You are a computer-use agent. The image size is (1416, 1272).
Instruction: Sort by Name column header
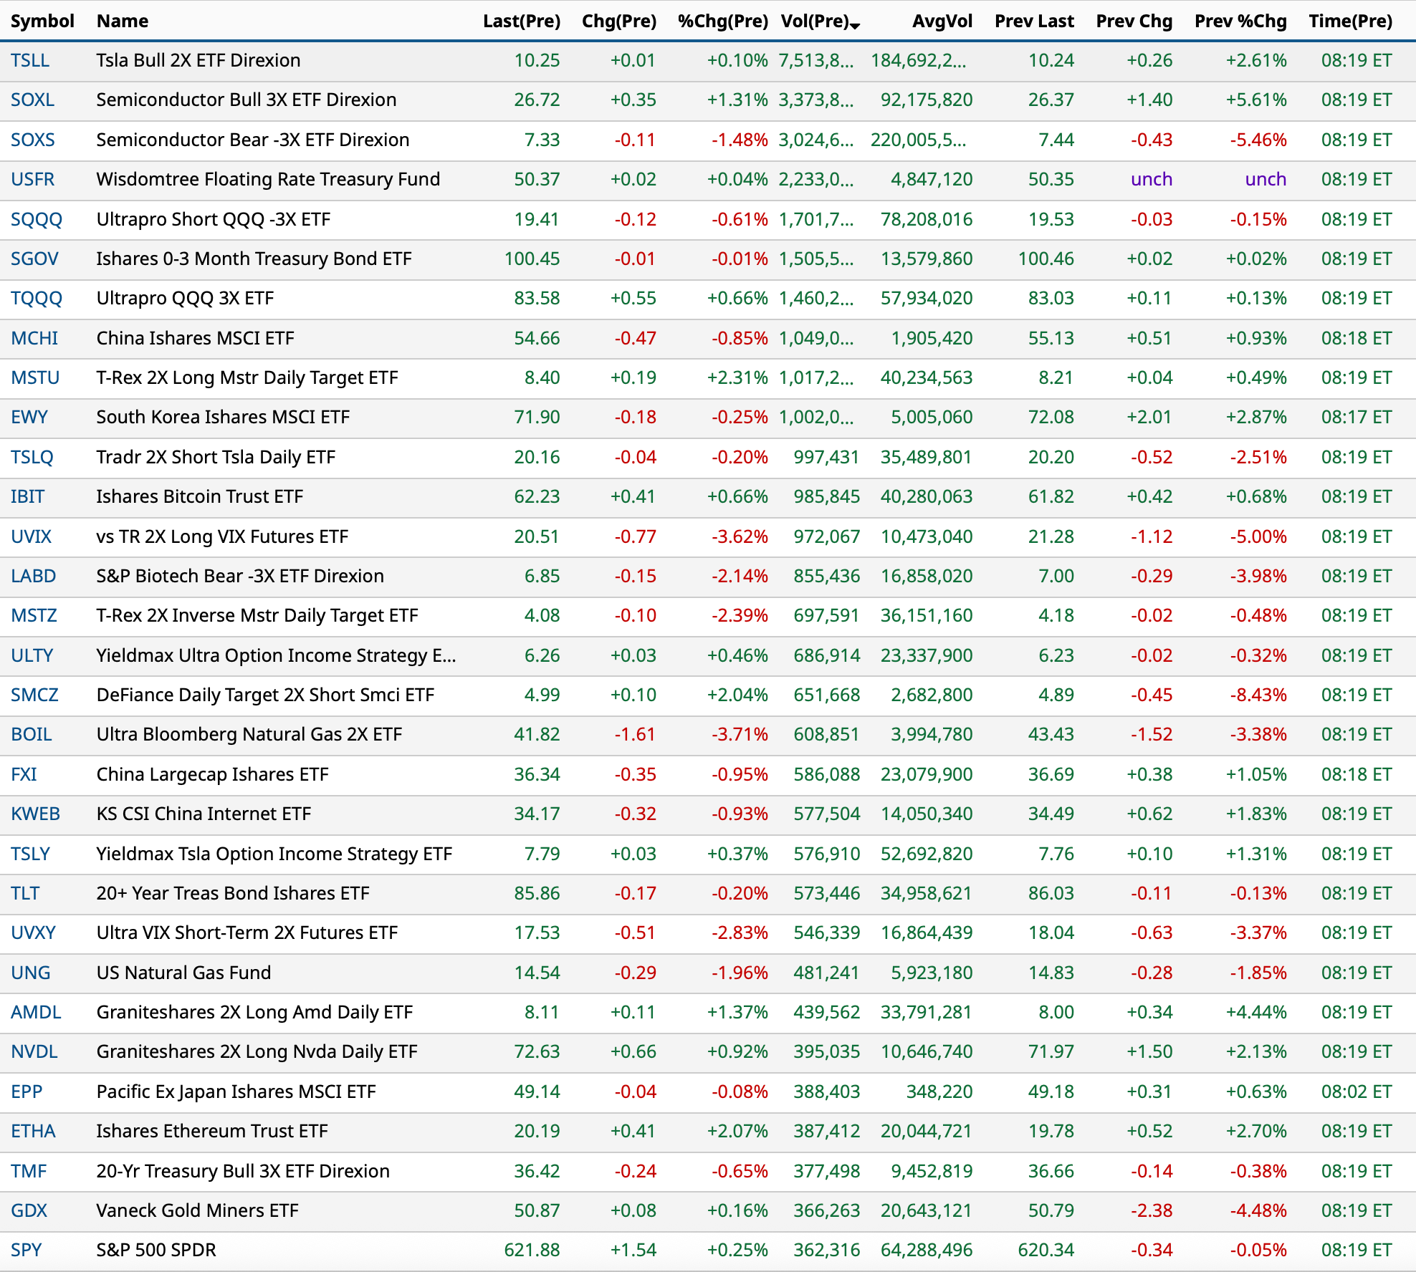123,21
